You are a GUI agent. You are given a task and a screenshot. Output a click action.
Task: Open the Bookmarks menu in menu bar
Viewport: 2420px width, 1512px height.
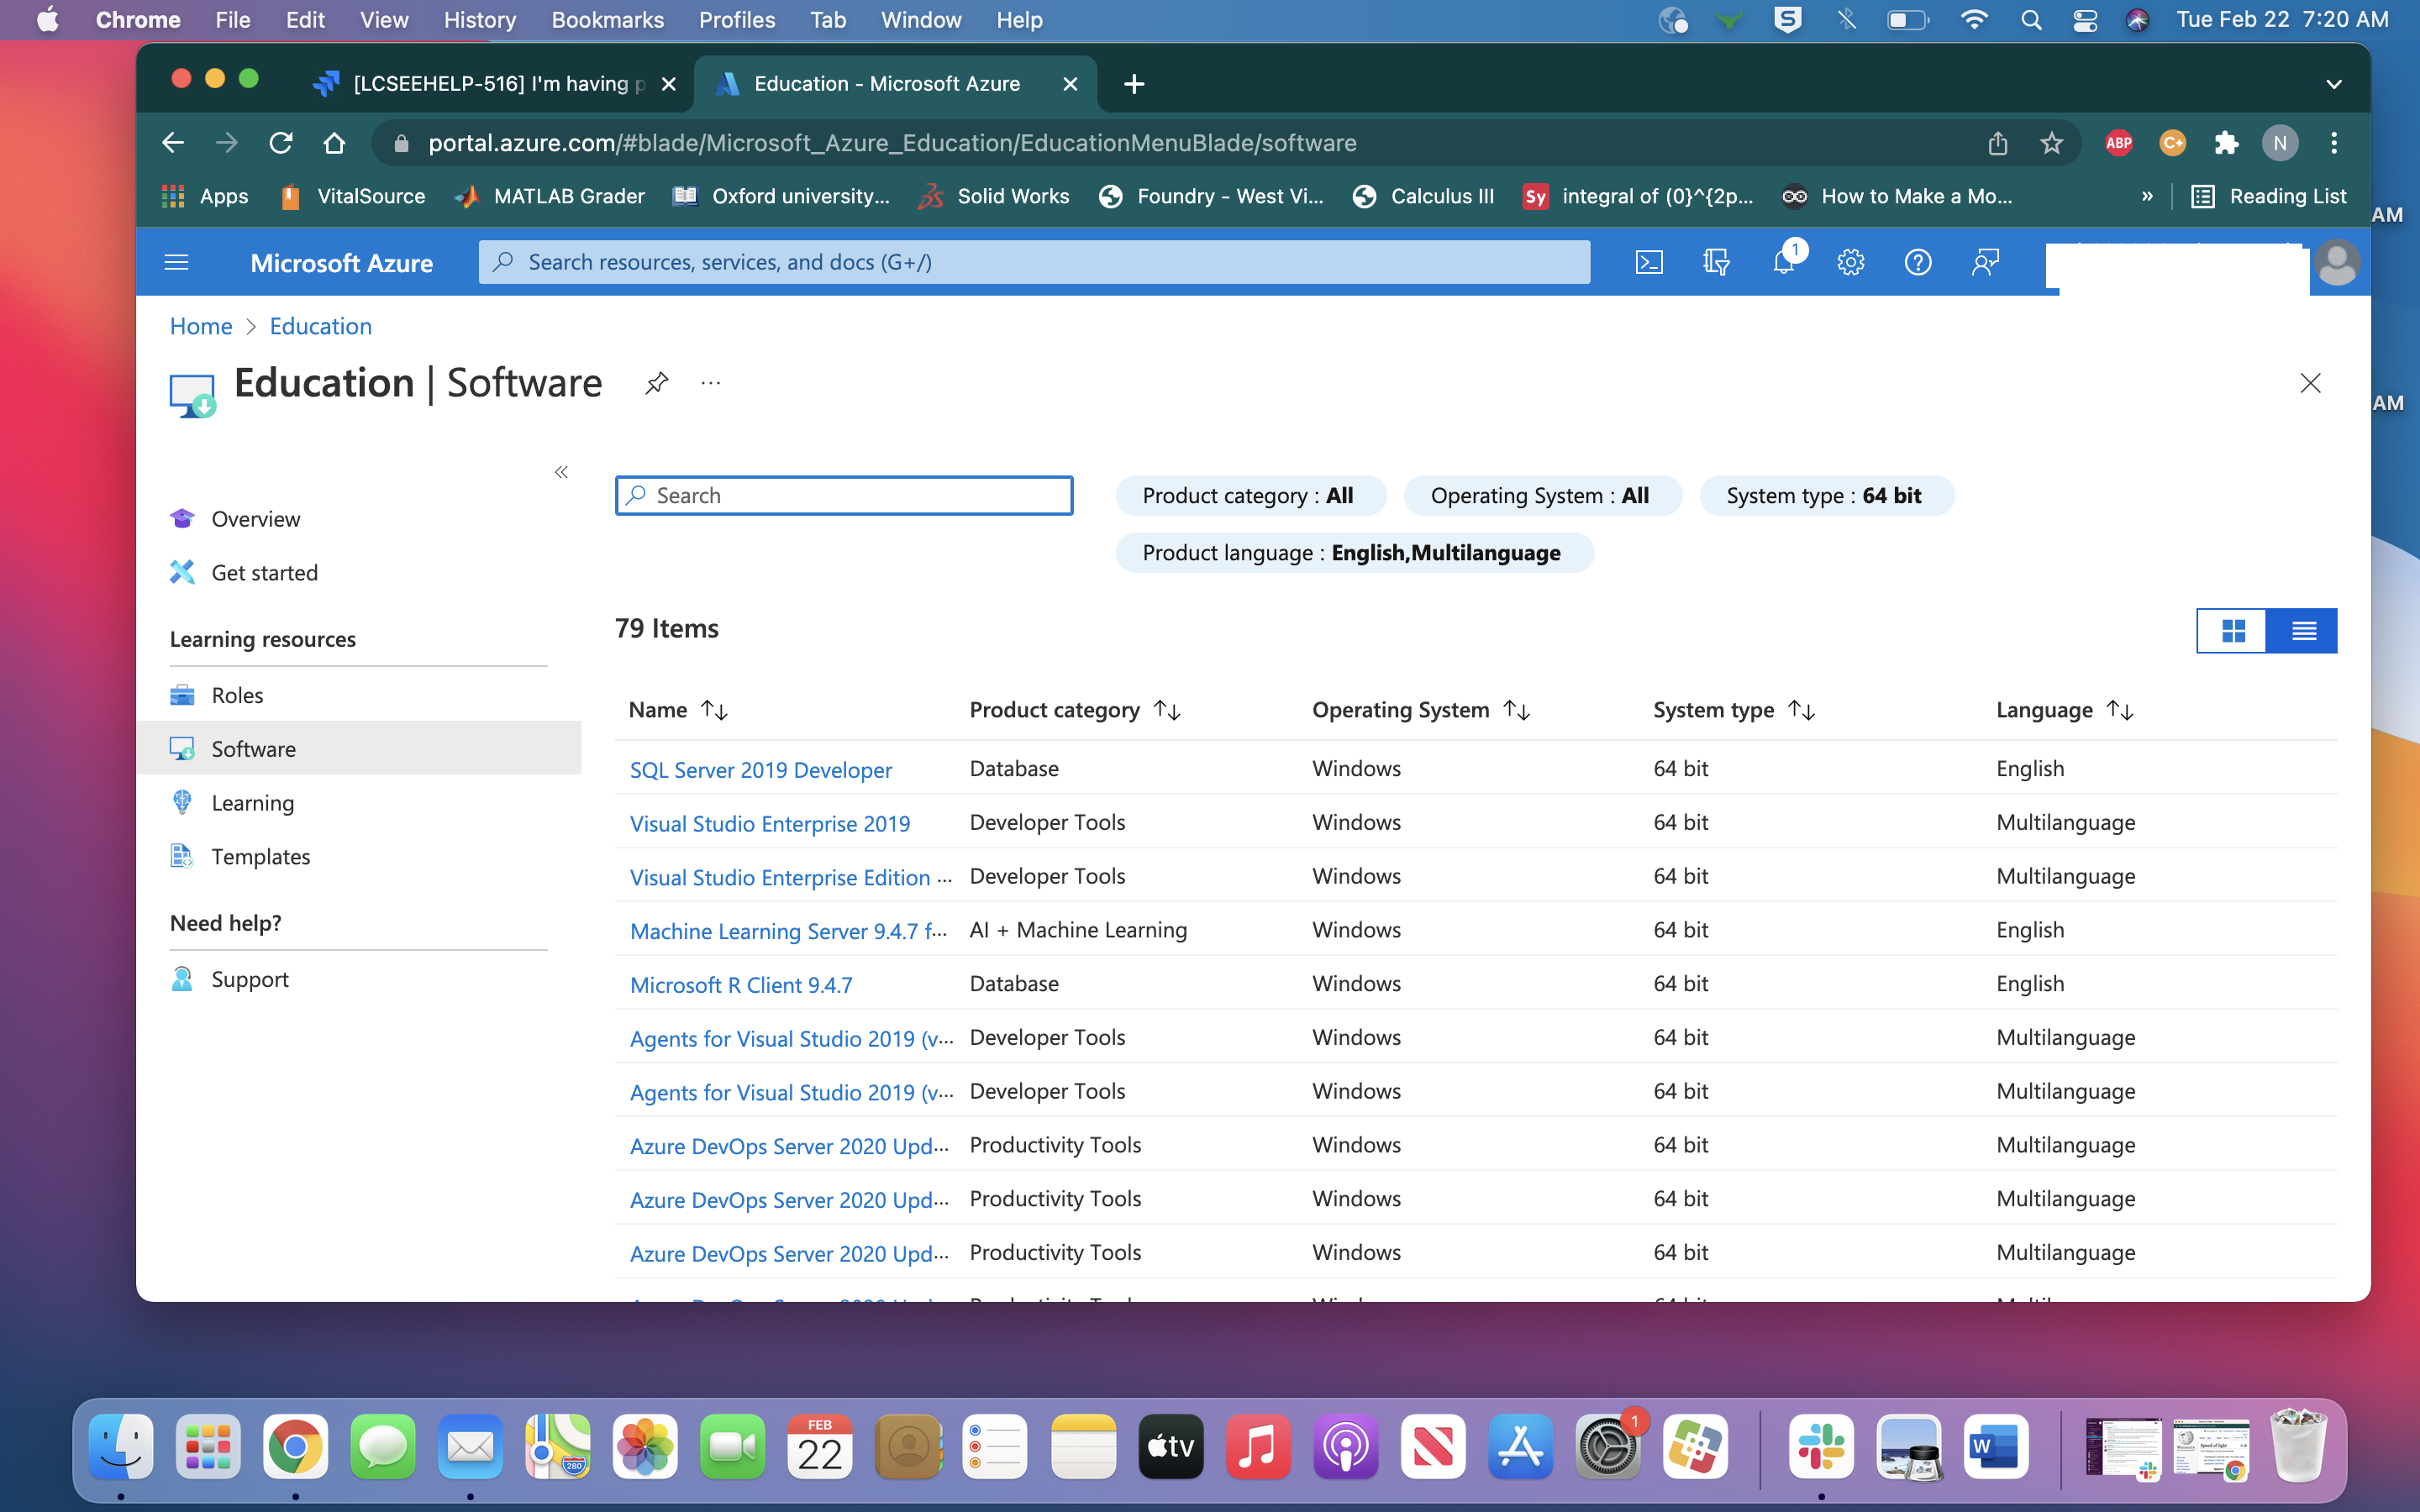(x=607, y=20)
